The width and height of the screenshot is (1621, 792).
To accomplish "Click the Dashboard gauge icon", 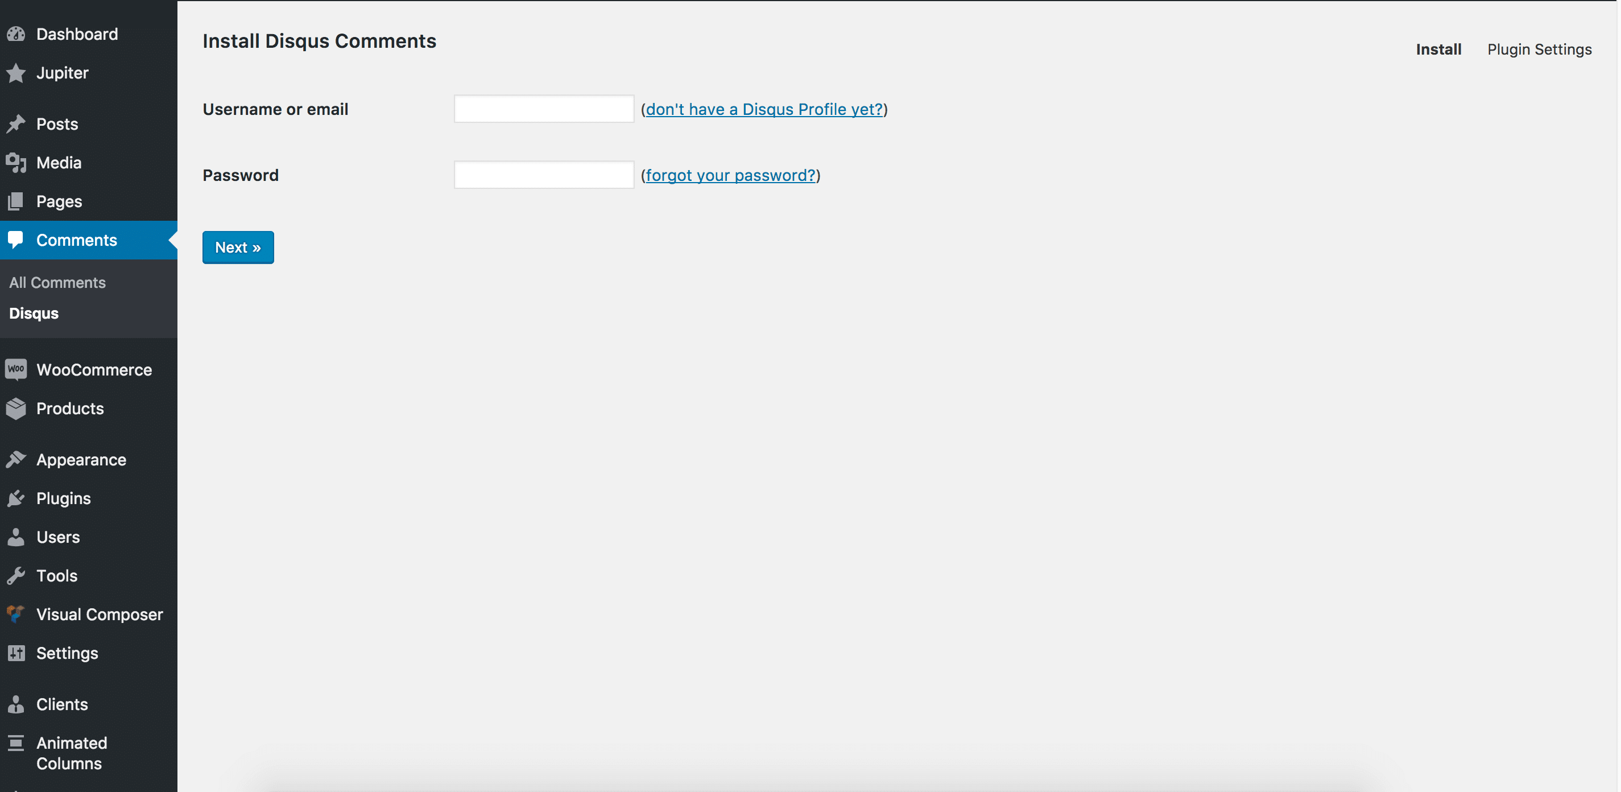I will point(16,34).
